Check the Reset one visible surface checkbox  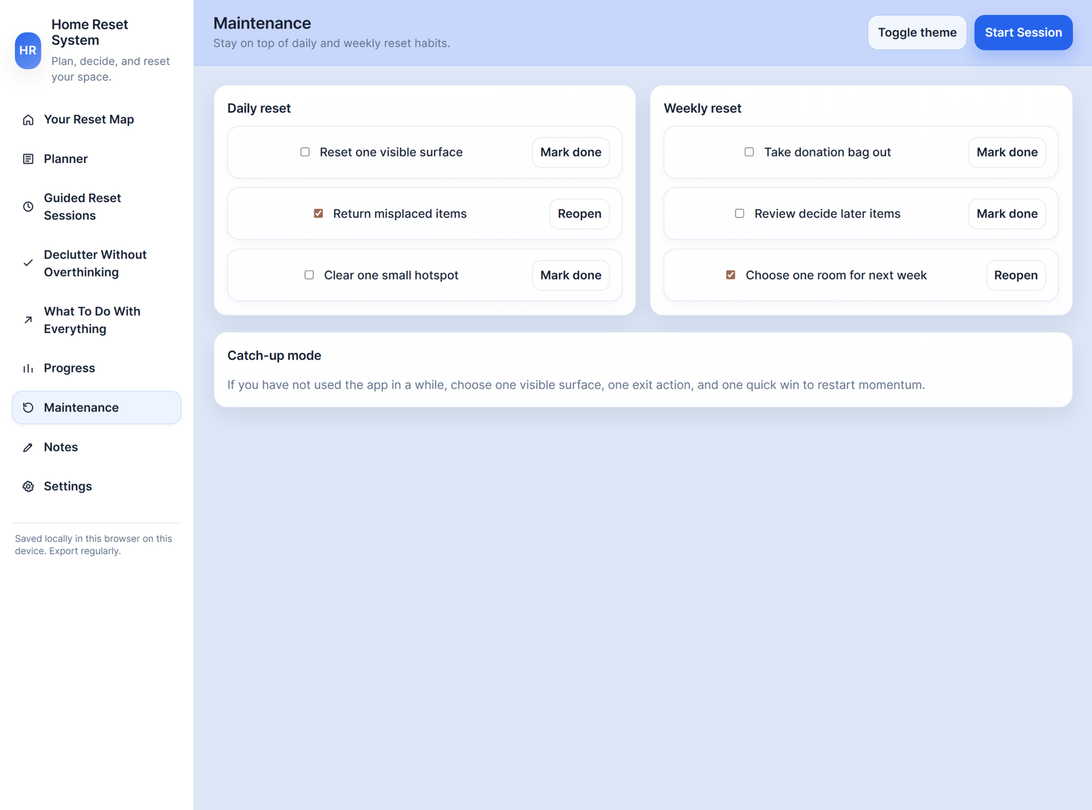click(x=305, y=152)
